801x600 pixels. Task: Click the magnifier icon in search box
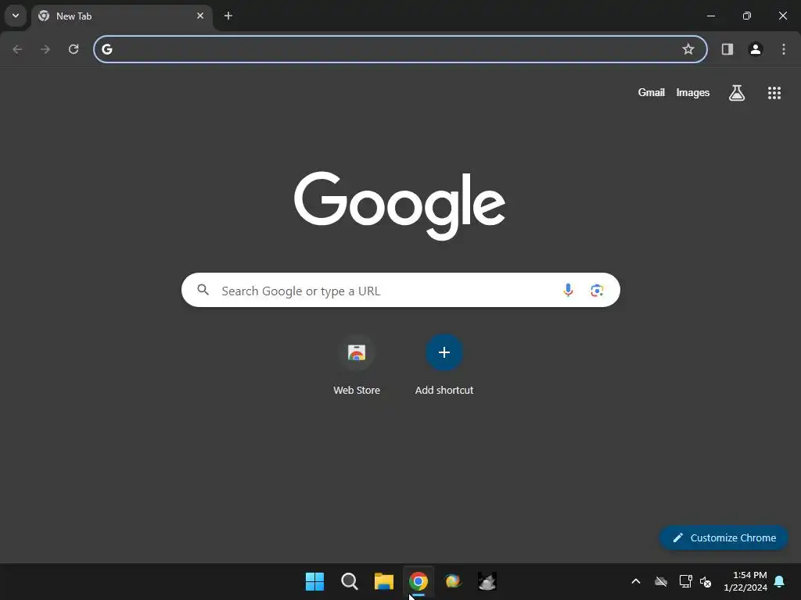point(203,290)
